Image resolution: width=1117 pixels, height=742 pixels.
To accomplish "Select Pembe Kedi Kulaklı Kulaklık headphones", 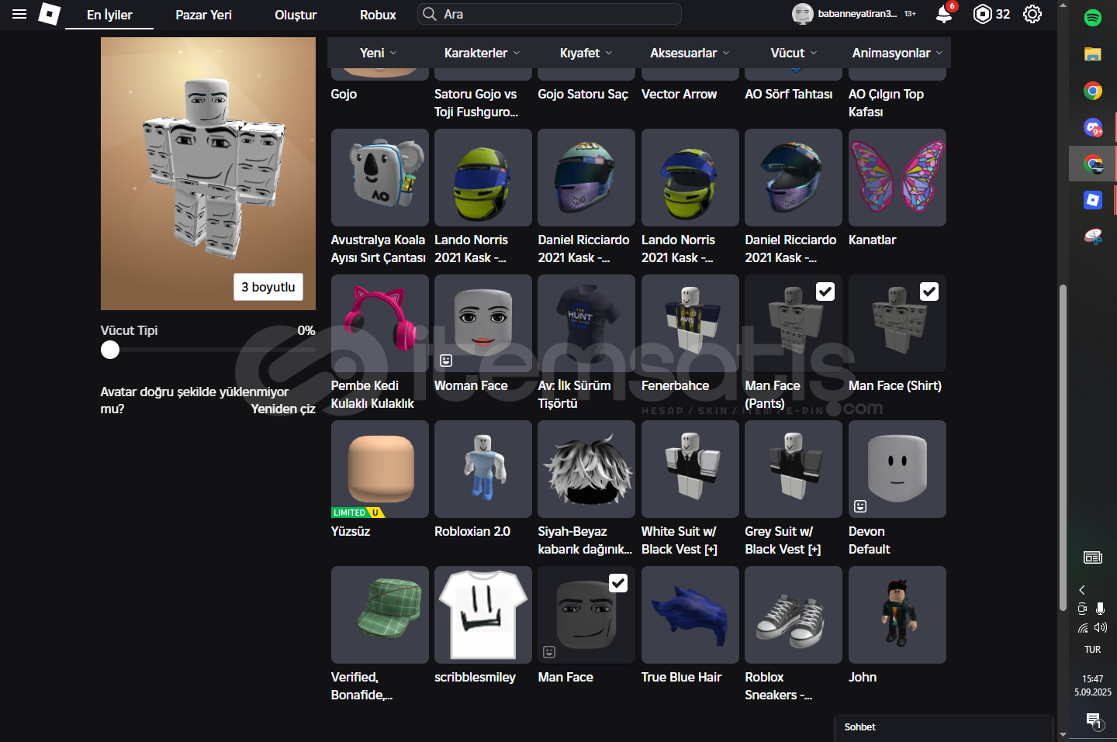I will tap(380, 323).
